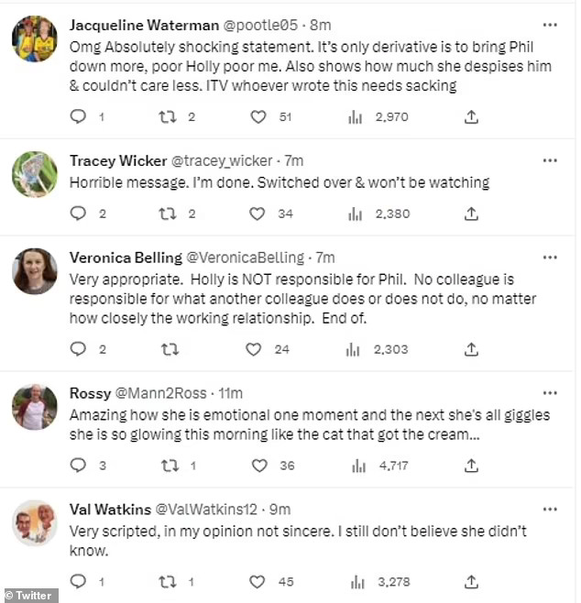Like Jacqueline Waterman's tweet
This screenshot has width=581, height=603.
(259, 116)
